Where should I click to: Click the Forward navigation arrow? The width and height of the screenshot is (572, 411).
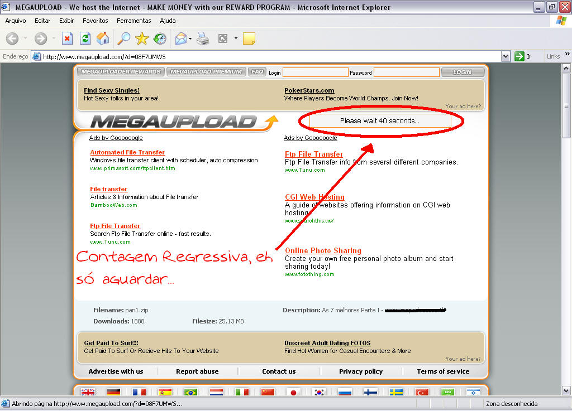[40, 38]
